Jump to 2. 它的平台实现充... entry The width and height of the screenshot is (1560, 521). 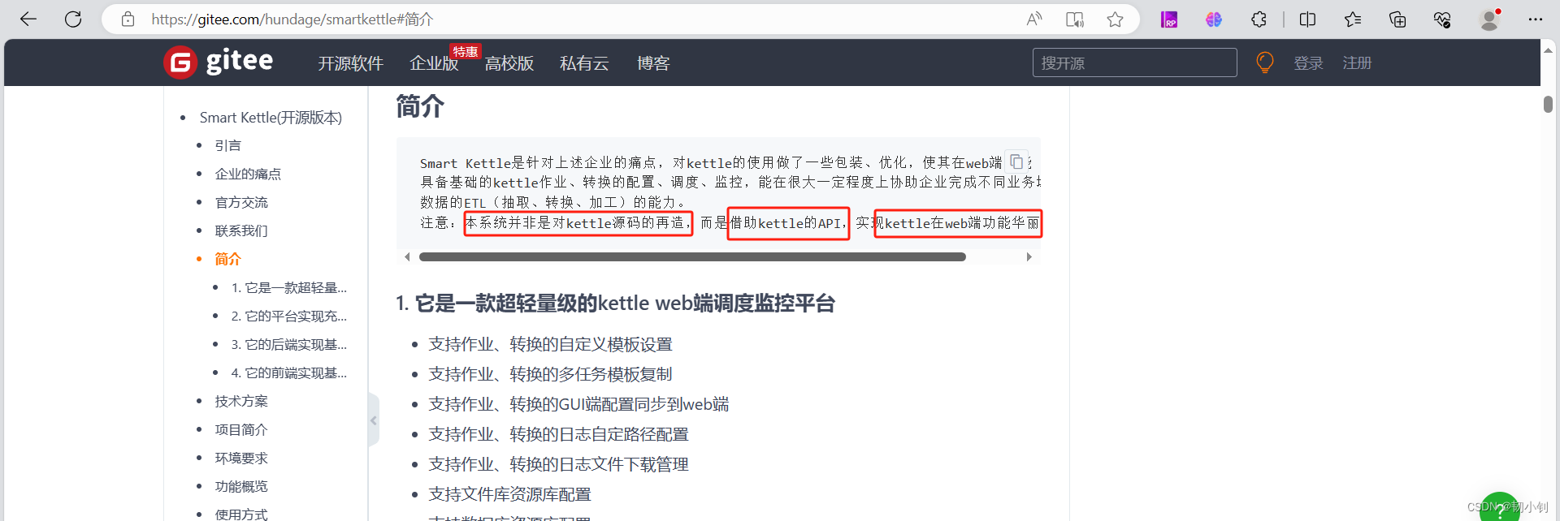coord(289,316)
